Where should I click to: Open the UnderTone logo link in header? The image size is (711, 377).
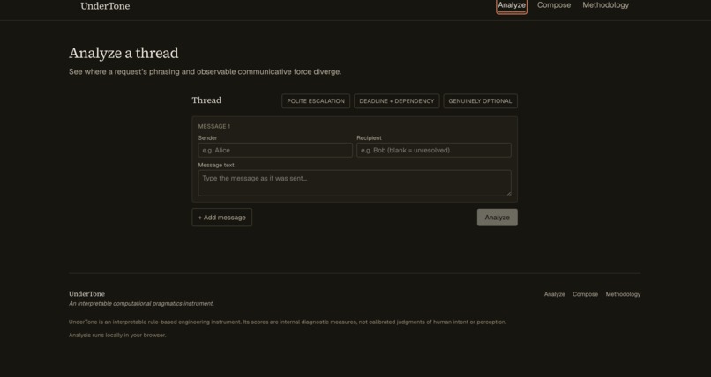[x=105, y=6]
